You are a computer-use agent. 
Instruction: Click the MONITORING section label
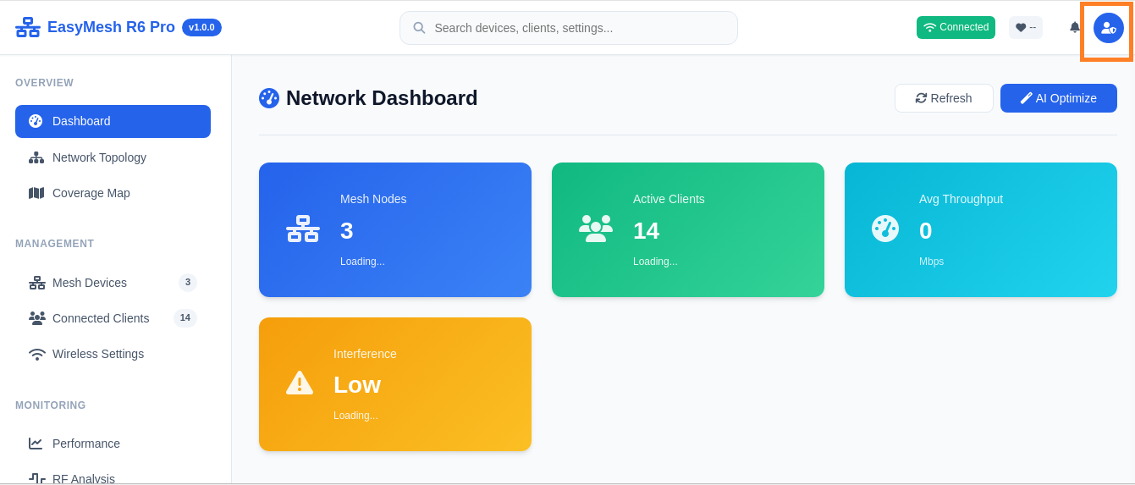coord(51,405)
